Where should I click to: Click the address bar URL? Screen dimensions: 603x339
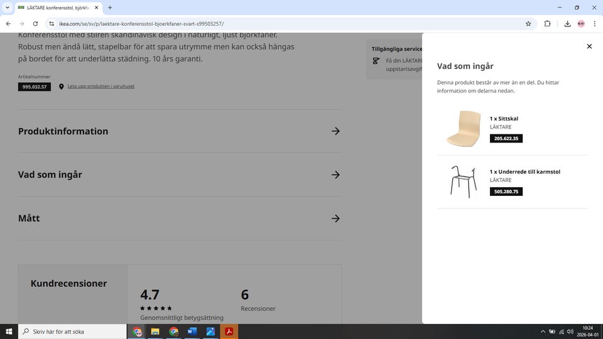coord(141,24)
